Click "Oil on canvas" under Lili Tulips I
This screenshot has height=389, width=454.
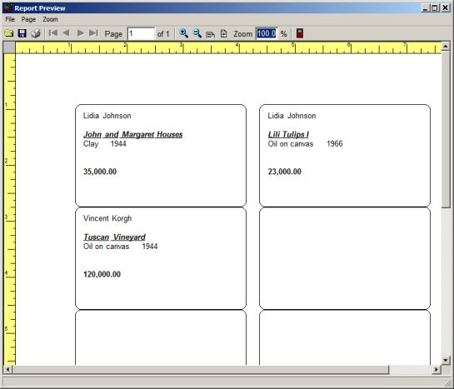point(291,144)
